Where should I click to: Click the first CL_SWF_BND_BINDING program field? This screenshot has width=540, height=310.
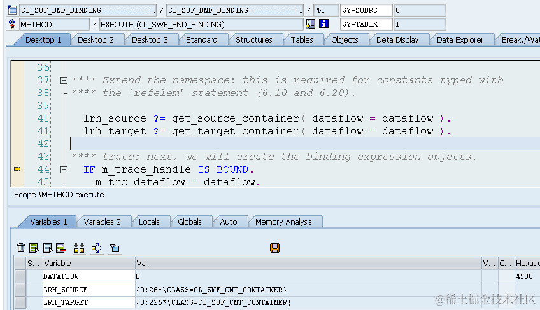(88, 10)
